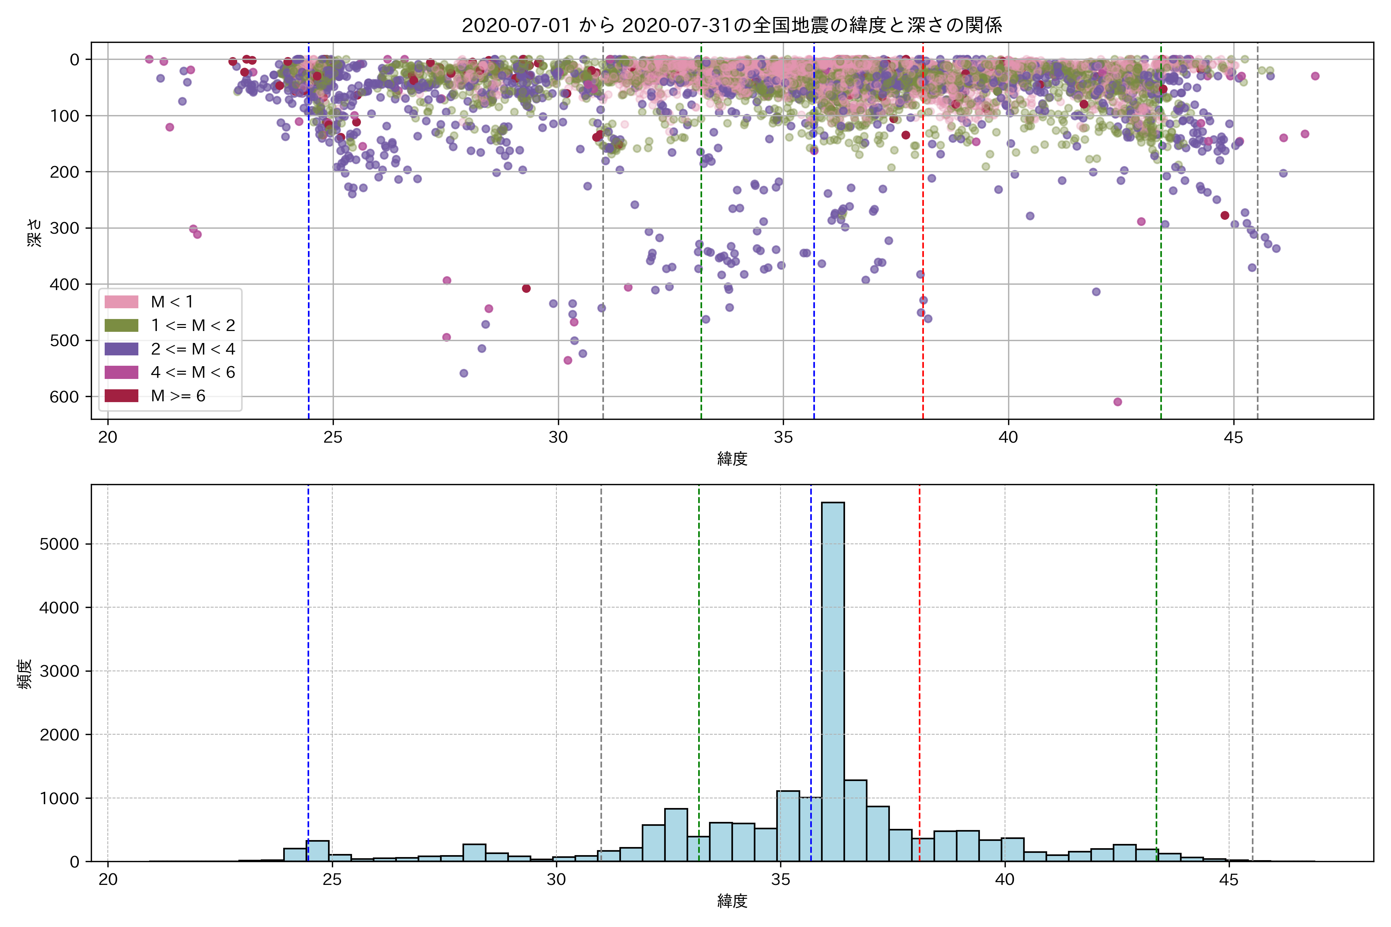Click the crimson M >= 6 legend swatch
Image resolution: width=1391 pixels, height=927 pixels.
[x=121, y=396]
